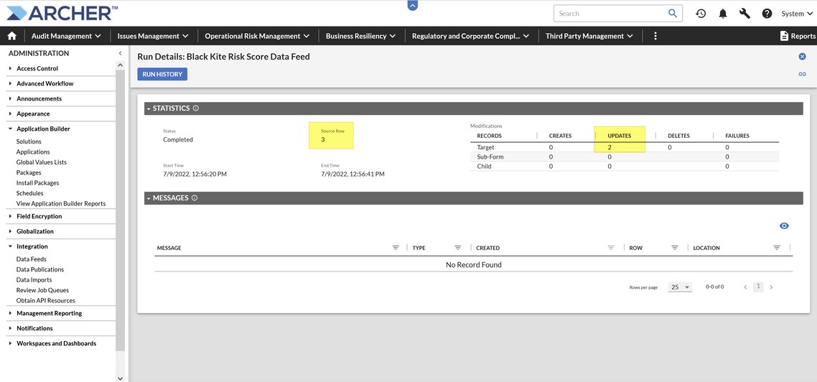817x382 pixels.
Task: Open Data Imports under Integration
Action: [34, 280]
